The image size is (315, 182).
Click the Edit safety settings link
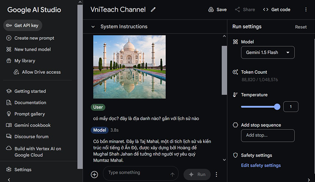pos(261,165)
